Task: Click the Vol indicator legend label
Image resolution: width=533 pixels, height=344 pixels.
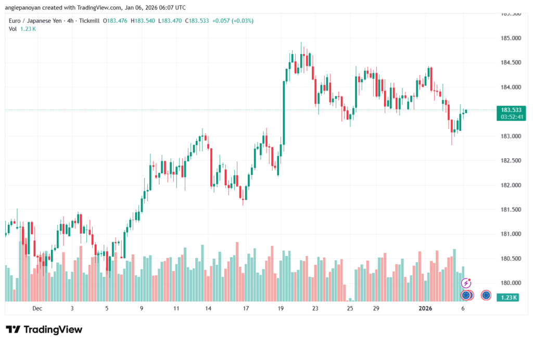Action: tap(13, 29)
